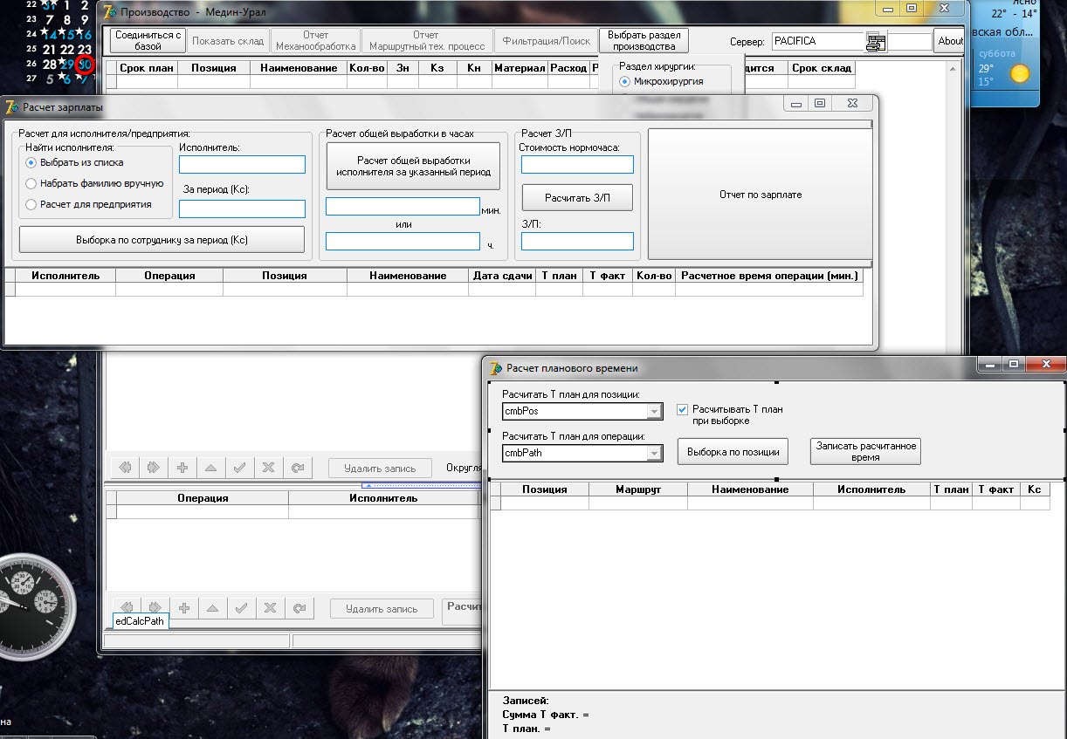Click Выбрать раздел производства
Screen dimensions: 1067x739
point(644,41)
